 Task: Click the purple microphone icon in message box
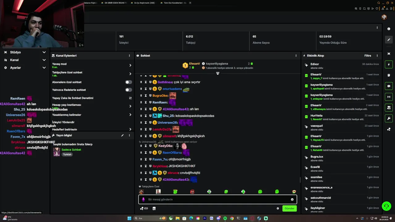(143, 199)
